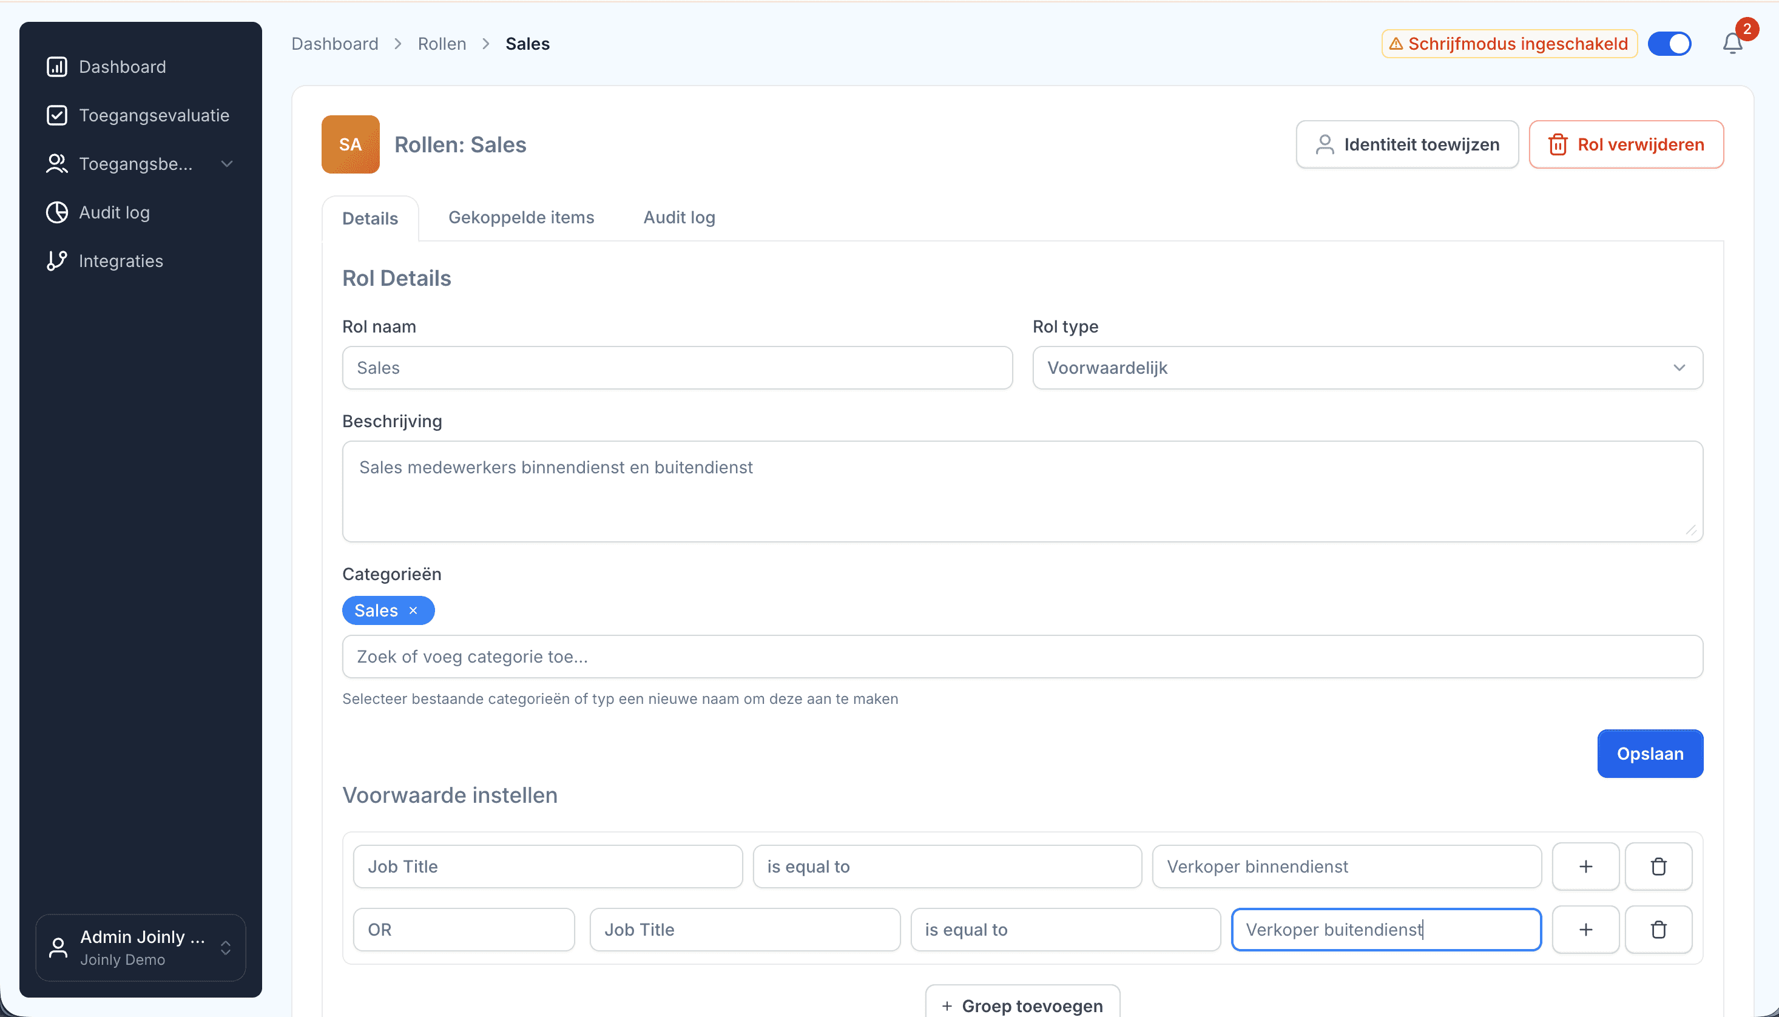Click the Admin Joinly user avatar icon

pos(59,947)
